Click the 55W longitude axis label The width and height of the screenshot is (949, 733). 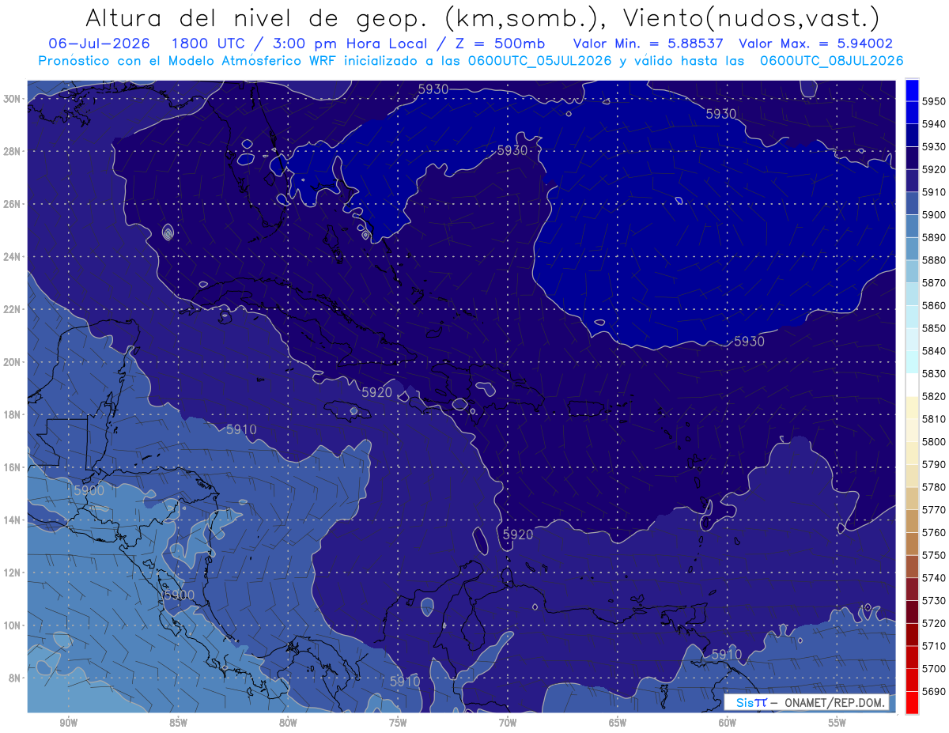pyautogui.click(x=837, y=723)
